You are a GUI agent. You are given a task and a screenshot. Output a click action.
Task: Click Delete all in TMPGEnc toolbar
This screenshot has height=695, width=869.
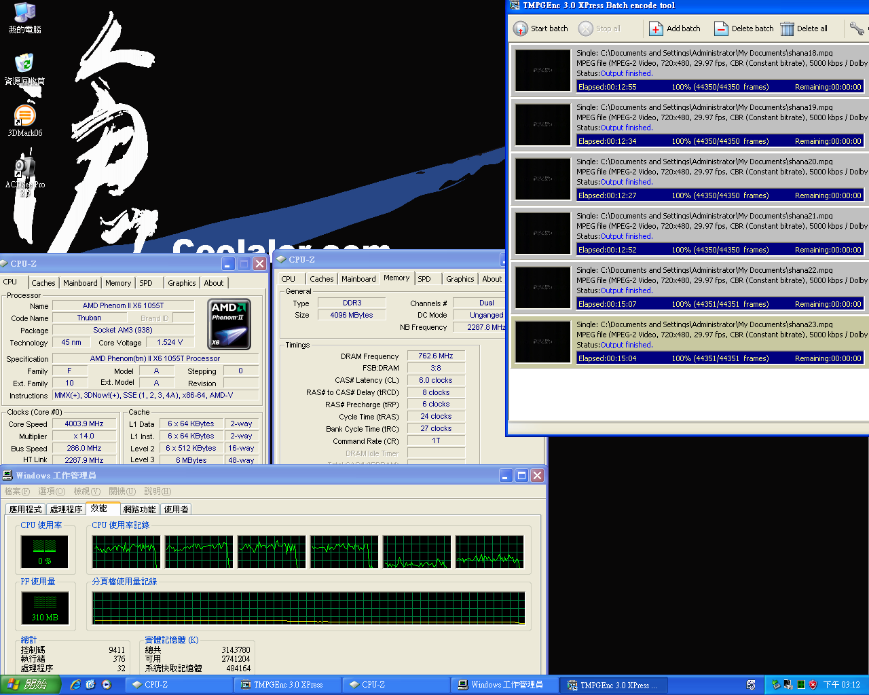click(804, 29)
